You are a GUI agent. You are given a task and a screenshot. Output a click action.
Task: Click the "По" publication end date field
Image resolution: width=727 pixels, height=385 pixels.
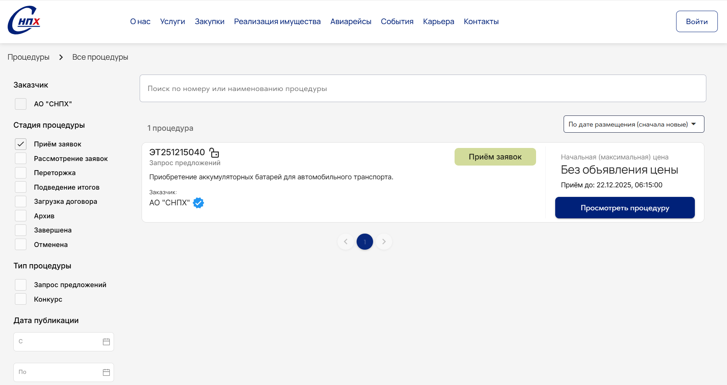point(64,372)
